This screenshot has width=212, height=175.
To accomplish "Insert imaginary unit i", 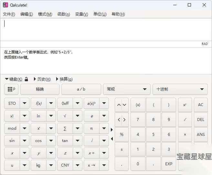I will click(x=91, y=141).
